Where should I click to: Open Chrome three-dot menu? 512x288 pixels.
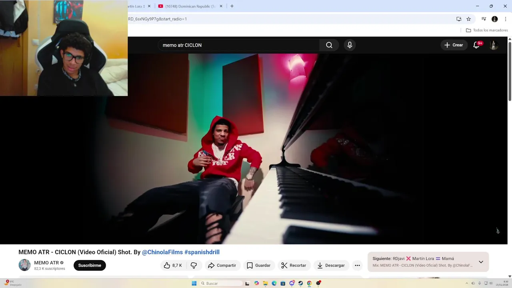click(x=505, y=19)
